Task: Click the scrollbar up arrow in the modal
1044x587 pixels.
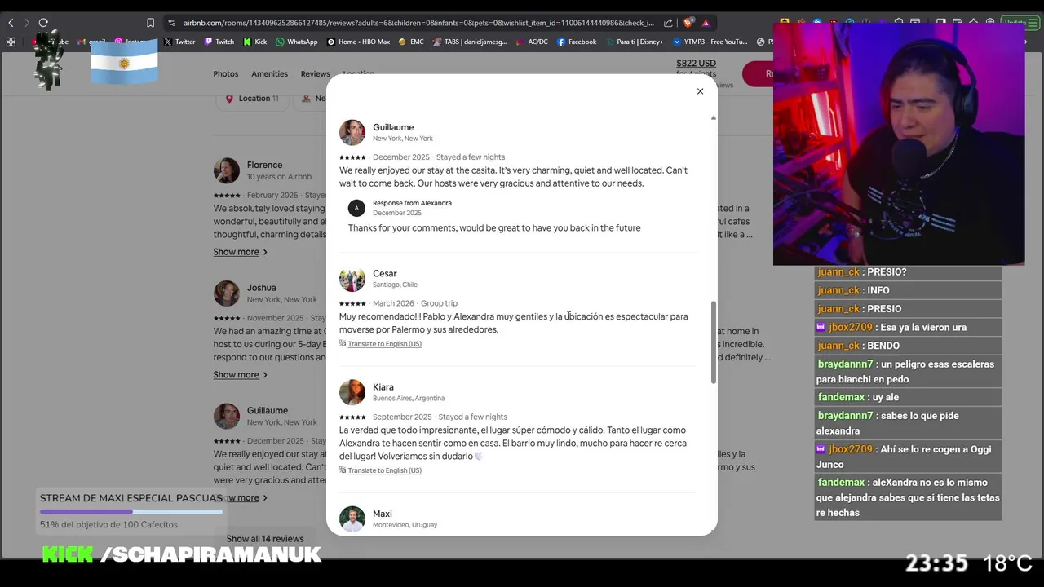Action: [713, 117]
